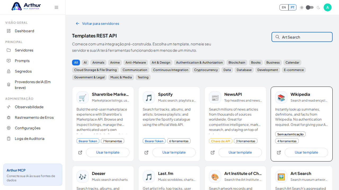Open Servidores in the sidebar
The height and width of the screenshot is (190, 339).
(33, 50)
